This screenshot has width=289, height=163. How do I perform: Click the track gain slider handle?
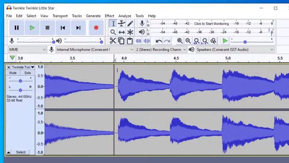[x=20, y=81]
